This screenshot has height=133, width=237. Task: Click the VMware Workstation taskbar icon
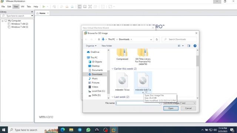tap(114, 130)
